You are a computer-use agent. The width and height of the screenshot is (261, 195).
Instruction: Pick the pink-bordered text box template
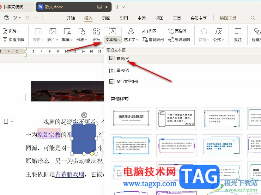pyautogui.click(x=177, y=146)
